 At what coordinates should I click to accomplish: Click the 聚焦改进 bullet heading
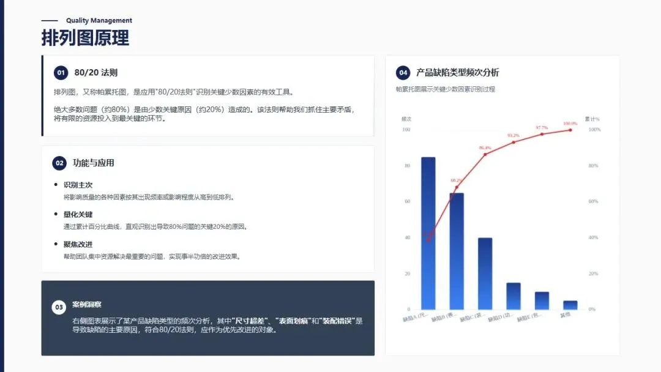[78, 244]
